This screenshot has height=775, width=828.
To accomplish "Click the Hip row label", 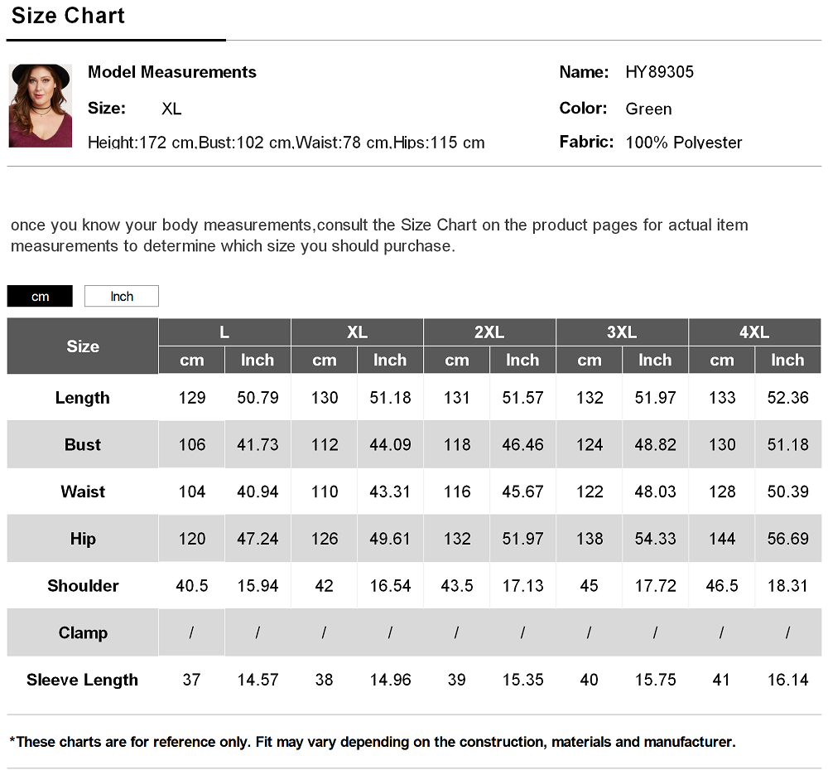I will tap(82, 539).
